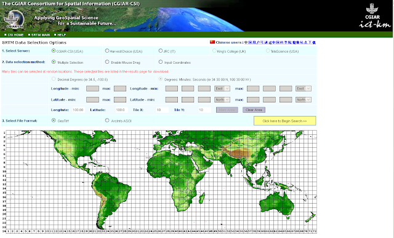Click decimal Latitude max input box
The image size is (394, 238).
click(x=120, y=99)
